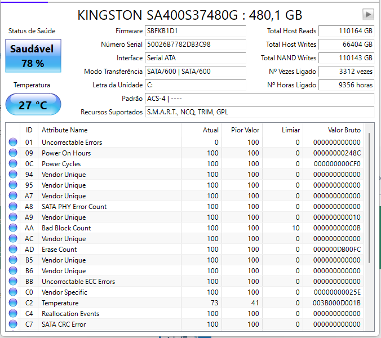Click the drive letter field C:
This screenshot has width=381, height=338.
[x=196, y=85]
